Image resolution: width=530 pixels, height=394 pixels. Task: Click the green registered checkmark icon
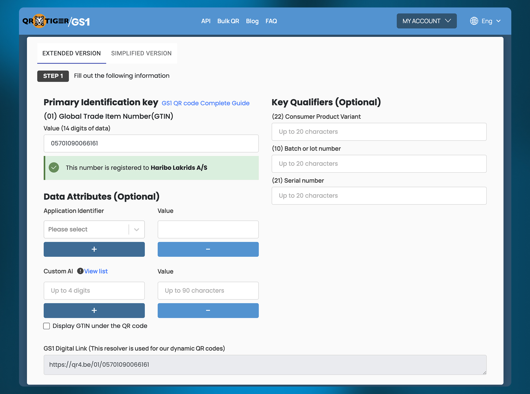pyautogui.click(x=54, y=167)
